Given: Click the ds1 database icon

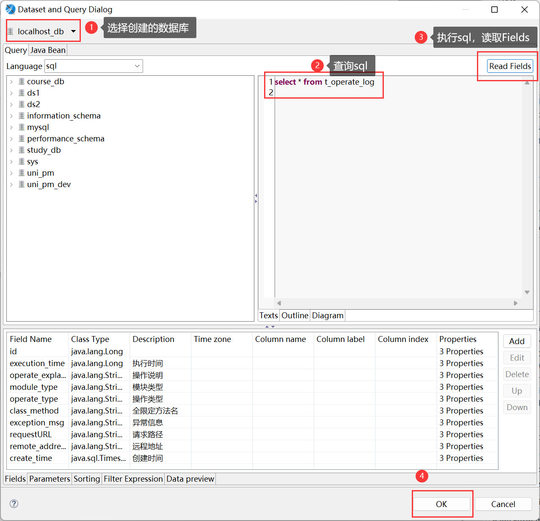Looking at the screenshot, I should [x=22, y=93].
